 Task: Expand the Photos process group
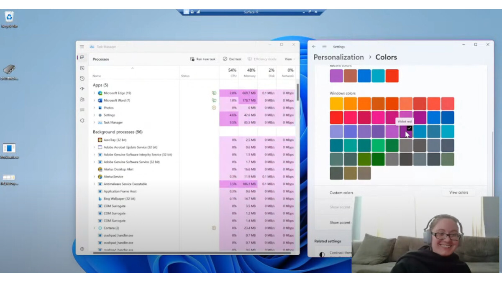[x=94, y=108]
